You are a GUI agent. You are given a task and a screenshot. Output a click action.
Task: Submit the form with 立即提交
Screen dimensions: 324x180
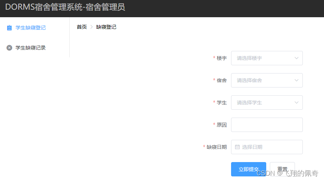click(x=249, y=169)
